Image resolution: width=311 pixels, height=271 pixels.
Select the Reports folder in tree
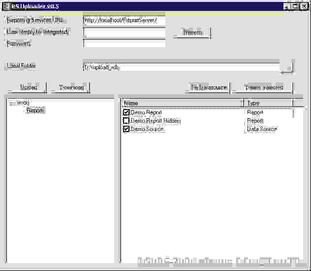[x=35, y=111]
